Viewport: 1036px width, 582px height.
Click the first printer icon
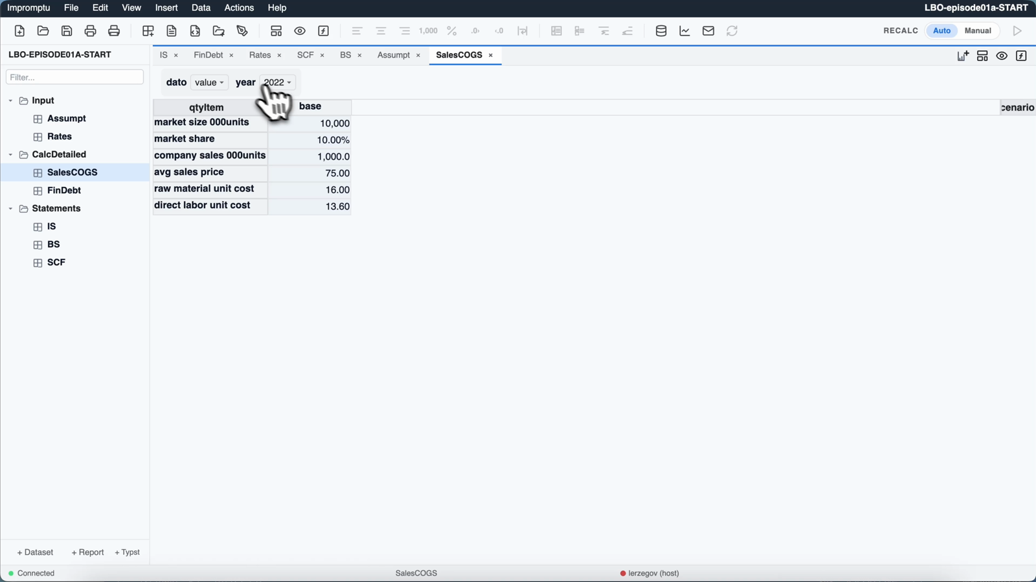click(x=90, y=31)
